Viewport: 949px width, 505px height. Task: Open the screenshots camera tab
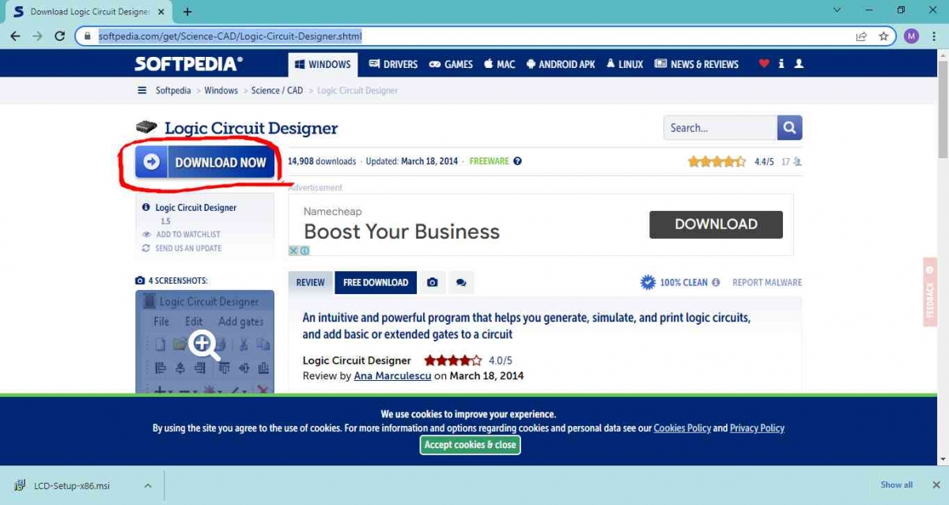coord(433,282)
